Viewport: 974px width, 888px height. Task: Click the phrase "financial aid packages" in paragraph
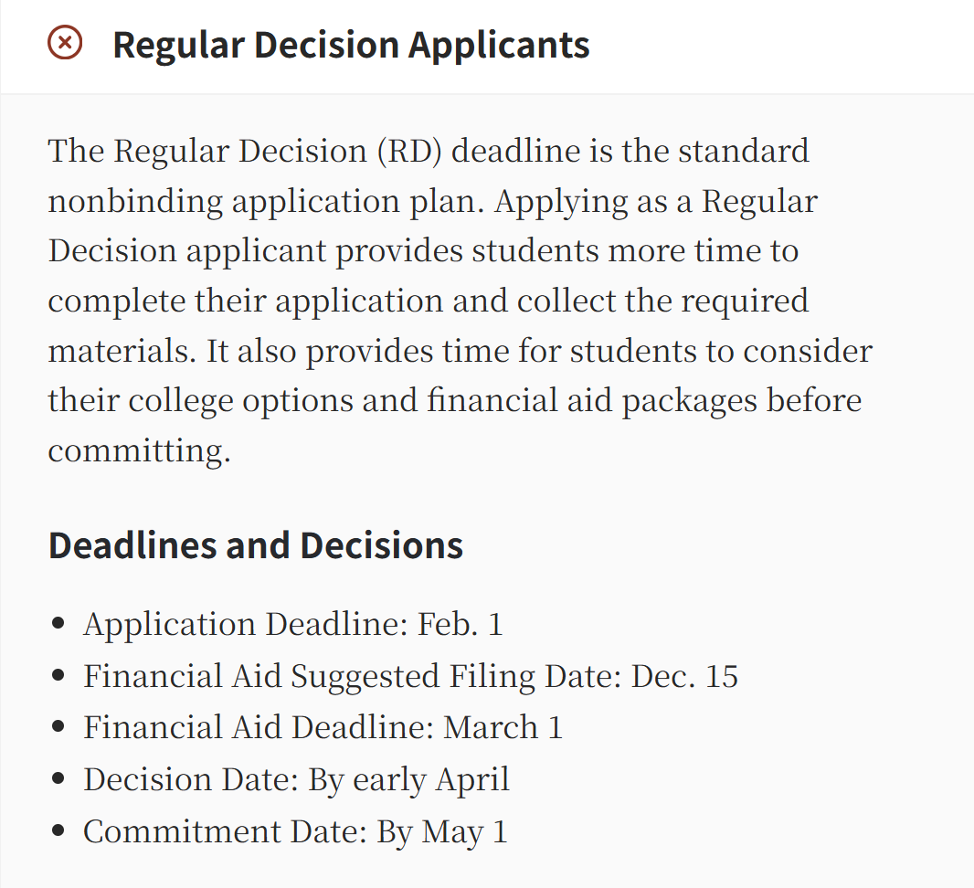pyautogui.click(x=592, y=400)
